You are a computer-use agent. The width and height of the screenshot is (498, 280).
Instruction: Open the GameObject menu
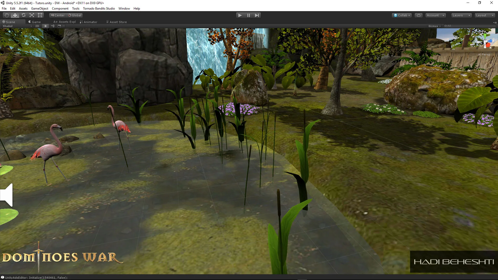pyautogui.click(x=39, y=9)
